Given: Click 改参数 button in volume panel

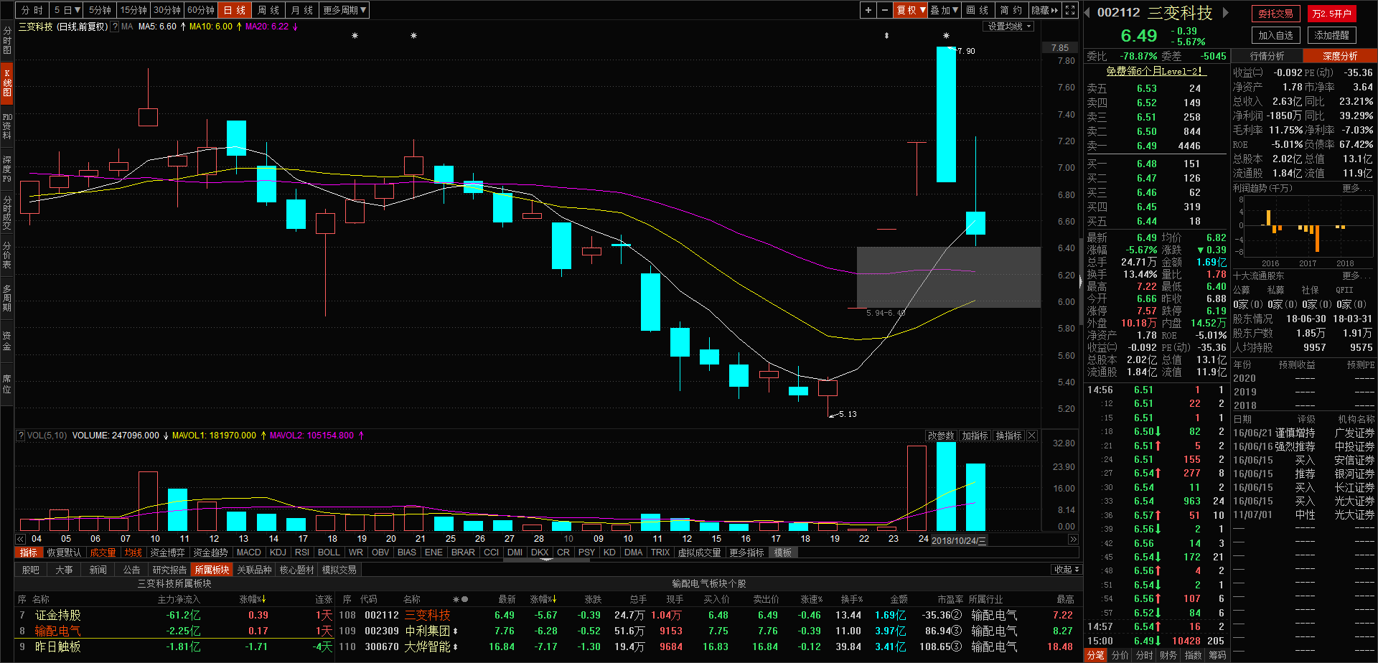Looking at the screenshot, I should pos(941,436).
